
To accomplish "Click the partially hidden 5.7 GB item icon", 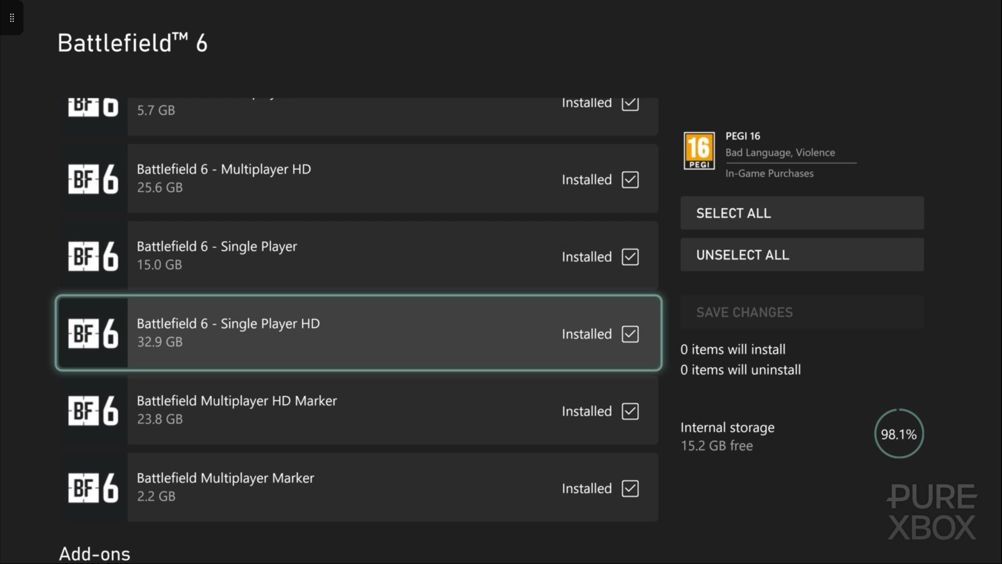I will 93,108.
